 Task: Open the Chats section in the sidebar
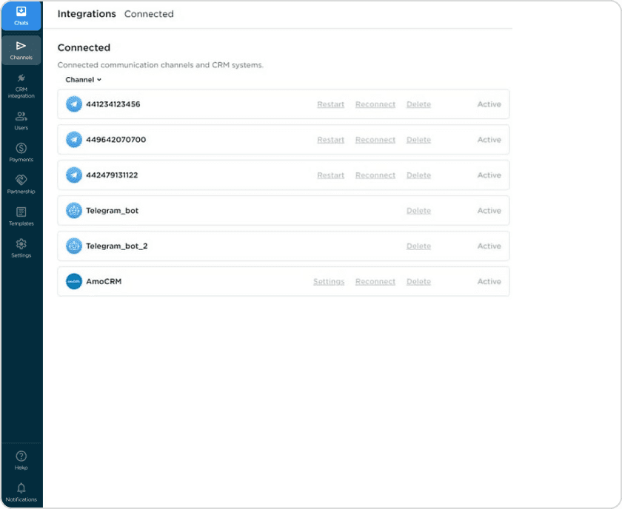(21, 16)
